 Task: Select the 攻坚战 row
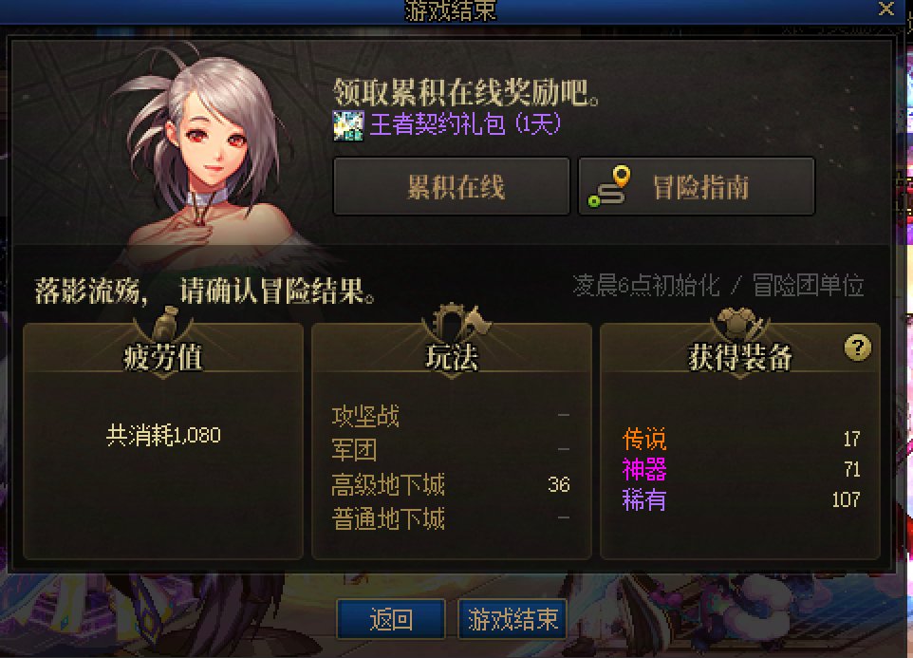[x=451, y=416]
